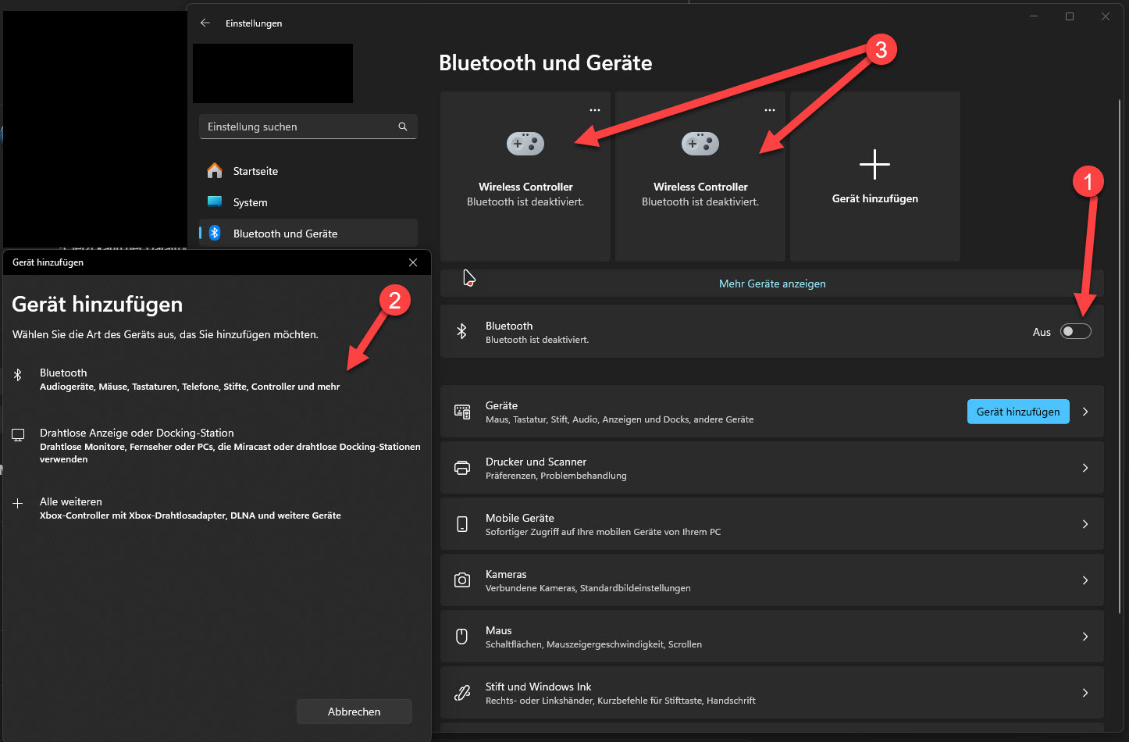Expand the Geräte row chevron
Screen dimensions: 1129x742
(1085, 412)
